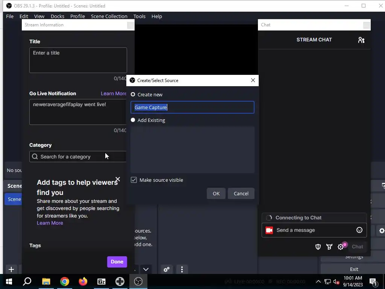Image resolution: width=385 pixels, height=289 pixels.
Task: Open the Tools menu
Action: coord(139,16)
